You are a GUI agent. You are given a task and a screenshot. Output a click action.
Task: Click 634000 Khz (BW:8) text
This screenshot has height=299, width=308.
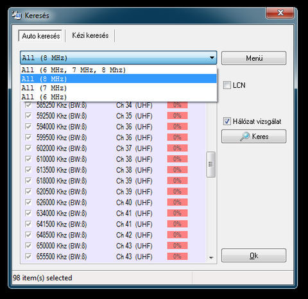[62, 214]
